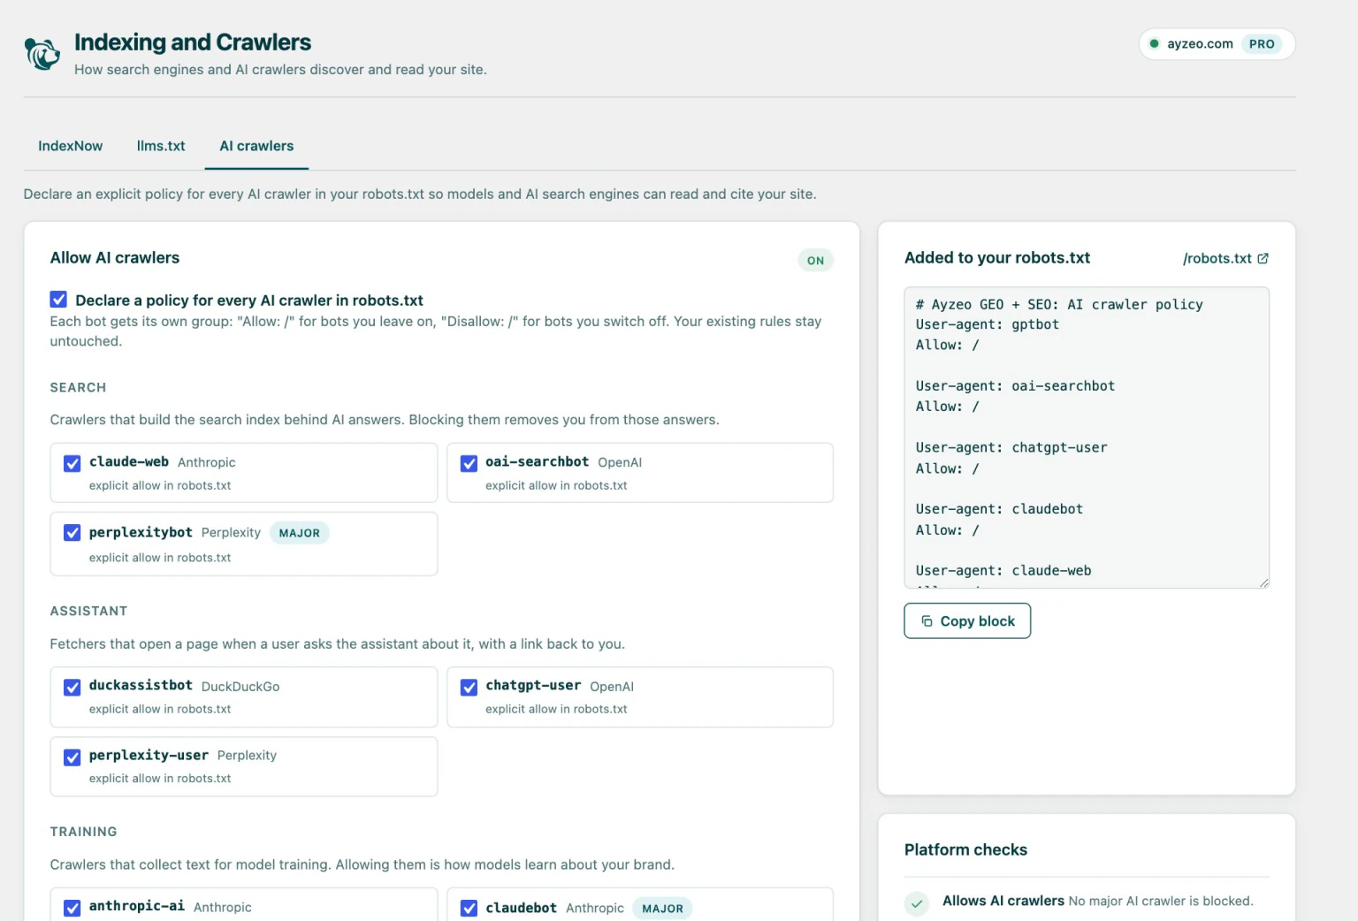This screenshot has width=1358, height=921.
Task: Click the Indexing and Crawlers heading
Action: 193,42
